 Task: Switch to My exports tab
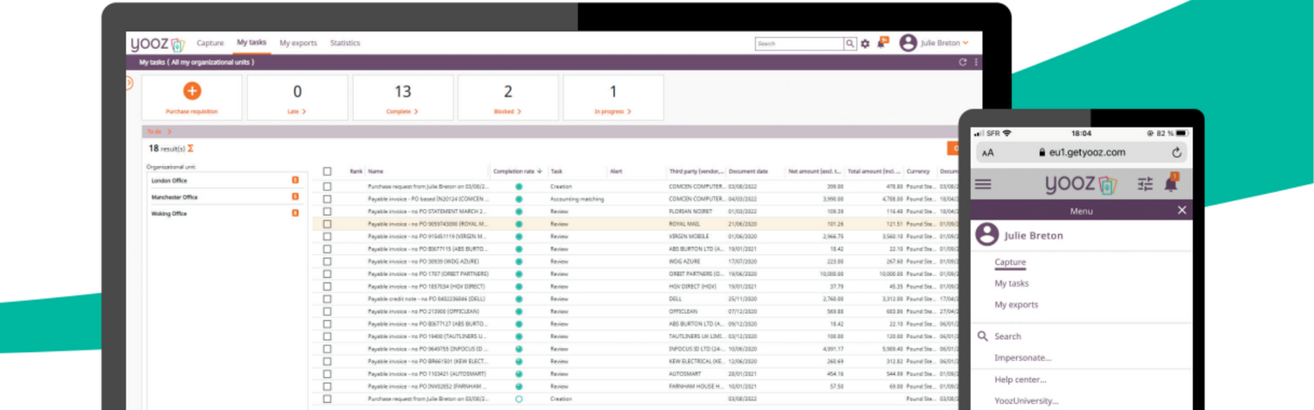pyautogui.click(x=298, y=43)
